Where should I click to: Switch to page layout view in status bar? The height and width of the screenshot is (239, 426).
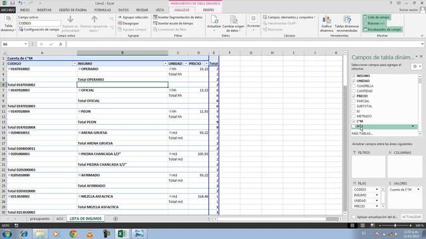362,226
